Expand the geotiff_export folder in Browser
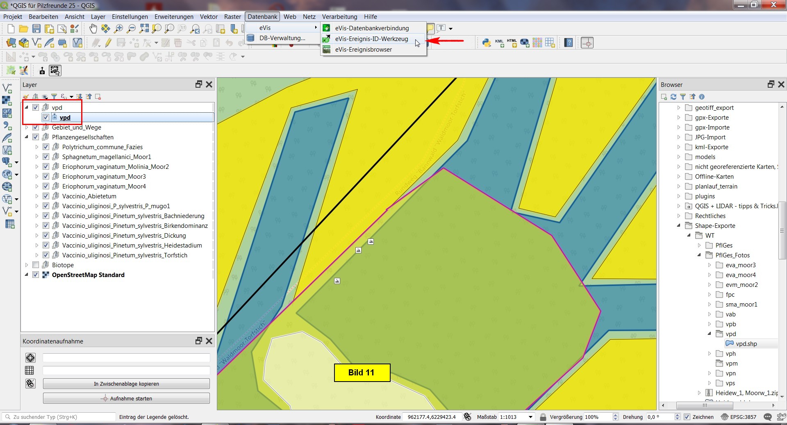This screenshot has width=787, height=425. pyautogui.click(x=679, y=108)
